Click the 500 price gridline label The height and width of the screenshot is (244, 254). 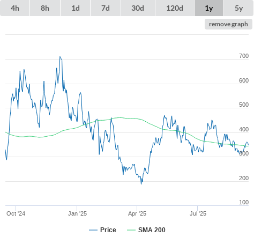click(x=244, y=105)
